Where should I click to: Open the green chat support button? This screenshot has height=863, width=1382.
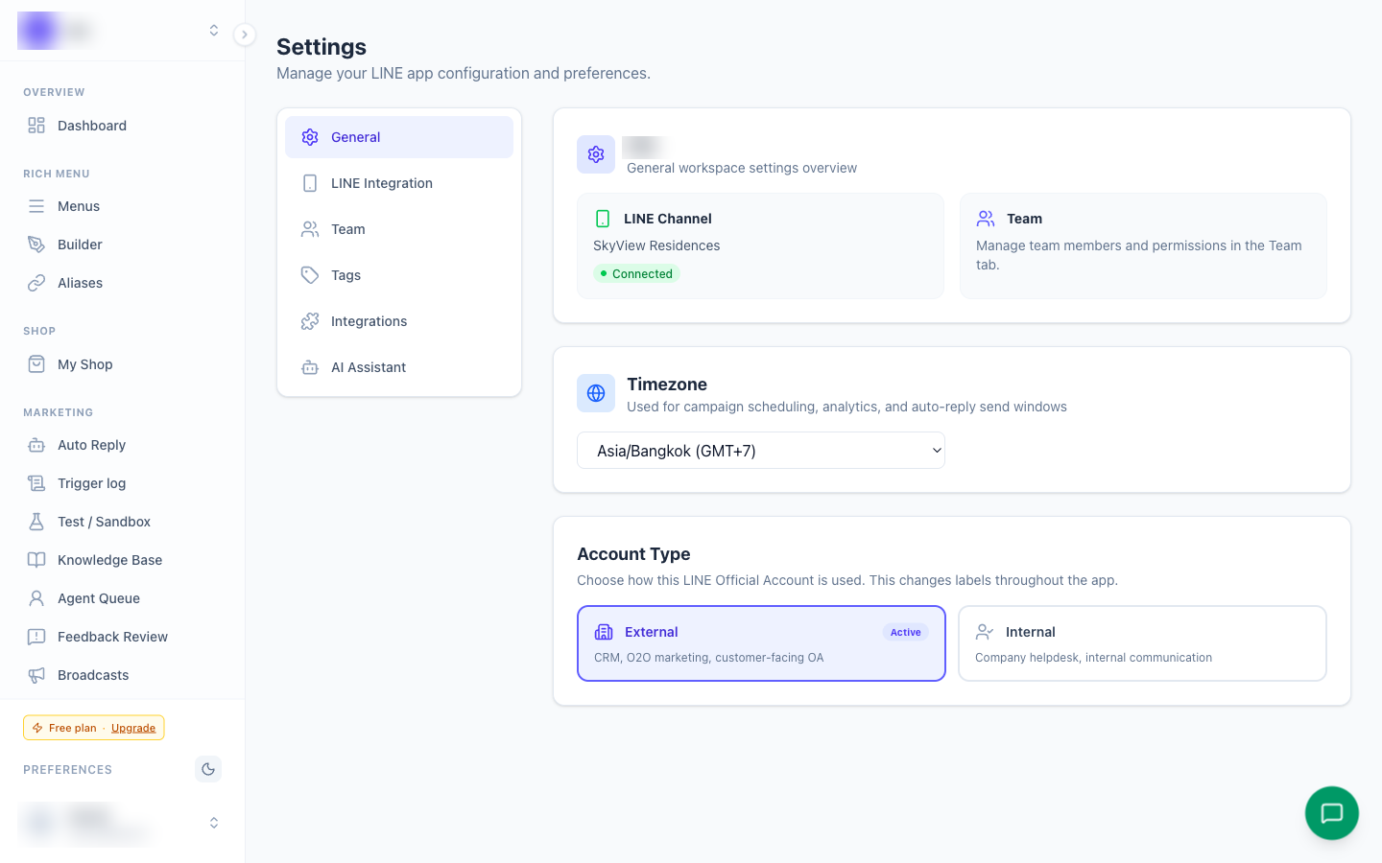pos(1332,813)
